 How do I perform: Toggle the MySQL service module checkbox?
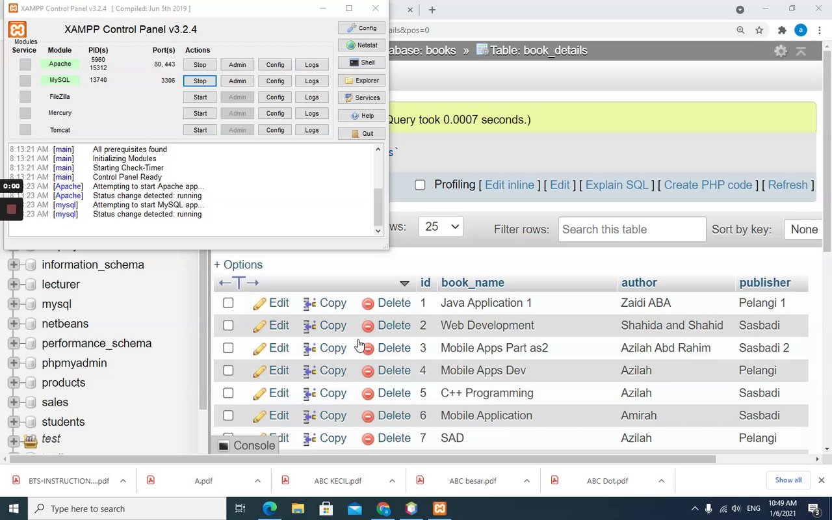pyautogui.click(x=25, y=81)
